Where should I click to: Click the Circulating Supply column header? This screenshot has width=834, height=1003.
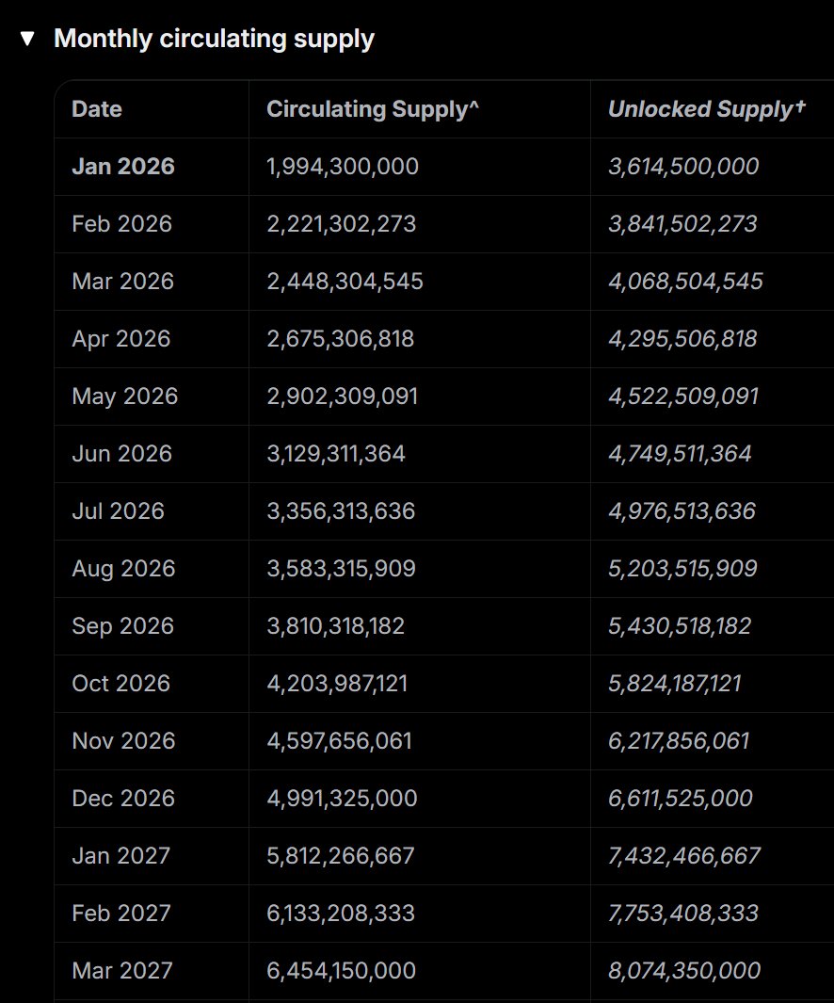(x=373, y=109)
